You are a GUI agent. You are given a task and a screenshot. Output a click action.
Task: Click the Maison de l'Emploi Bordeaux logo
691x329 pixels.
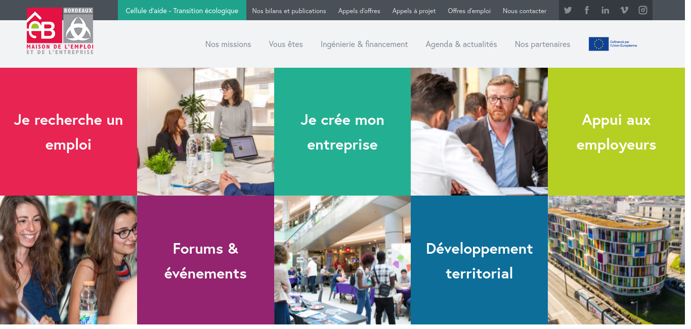click(x=60, y=31)
